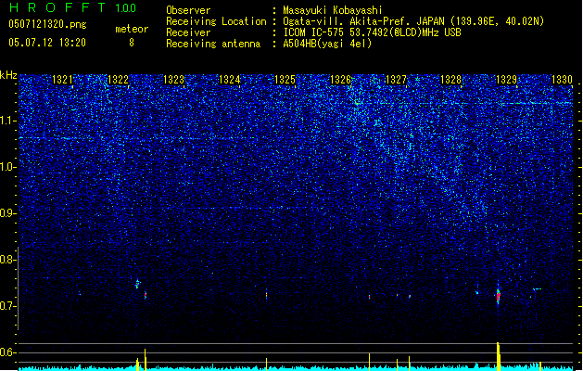Image resolution: width=583 pixels, height=371 pixels.
Task: Click the strong red meteor echo near 1329
Action: coord(499,297)
